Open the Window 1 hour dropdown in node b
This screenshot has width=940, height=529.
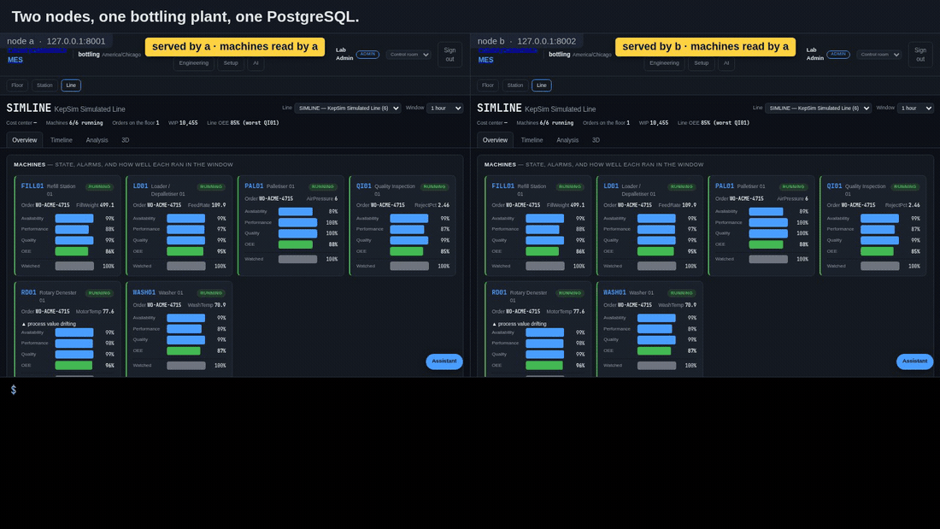(x=915, y=108)
